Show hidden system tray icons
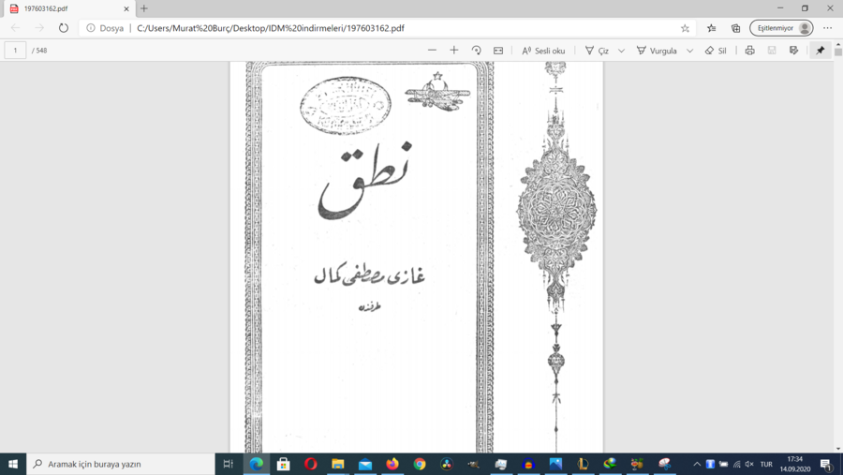This screenshot has height=475, width=843. (x=697, y=464)
